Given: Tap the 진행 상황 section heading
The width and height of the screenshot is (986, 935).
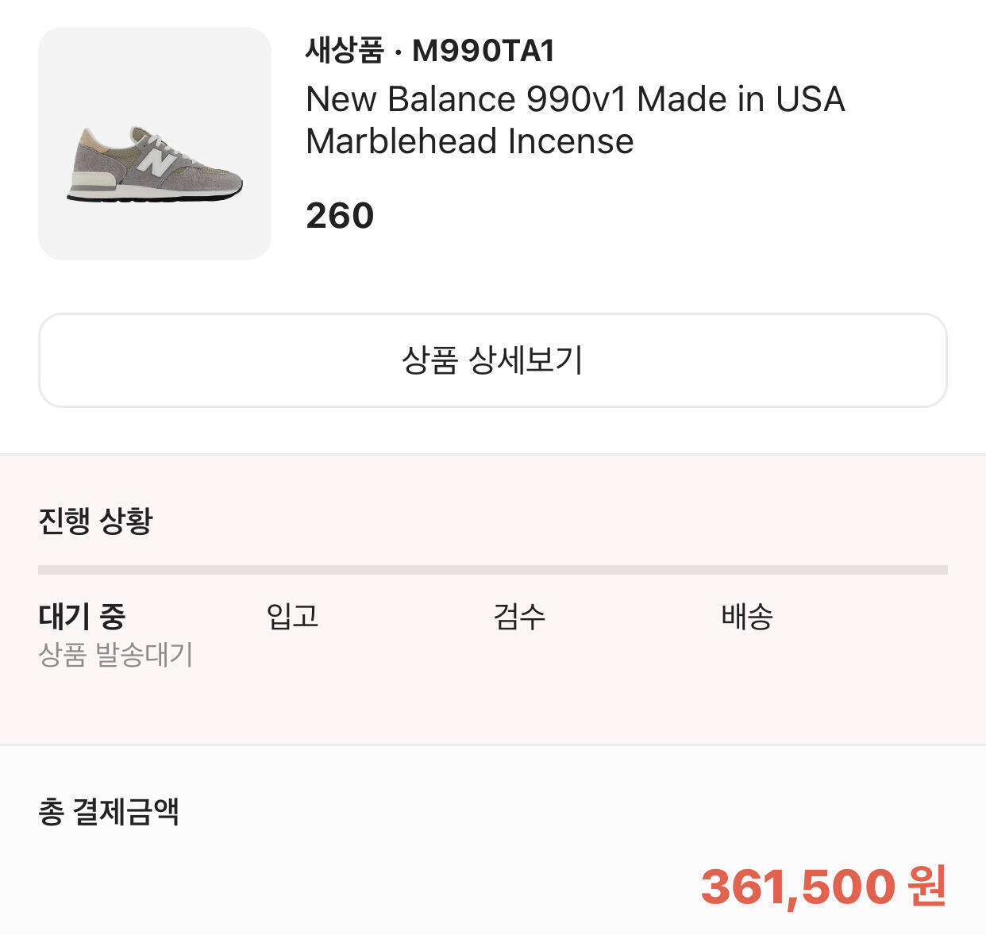Looking at the screenshot, I should coord(95,521).
